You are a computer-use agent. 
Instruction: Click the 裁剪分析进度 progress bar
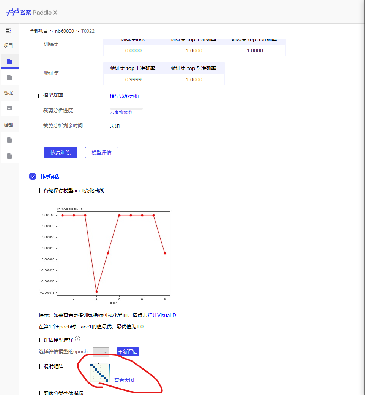126,109
